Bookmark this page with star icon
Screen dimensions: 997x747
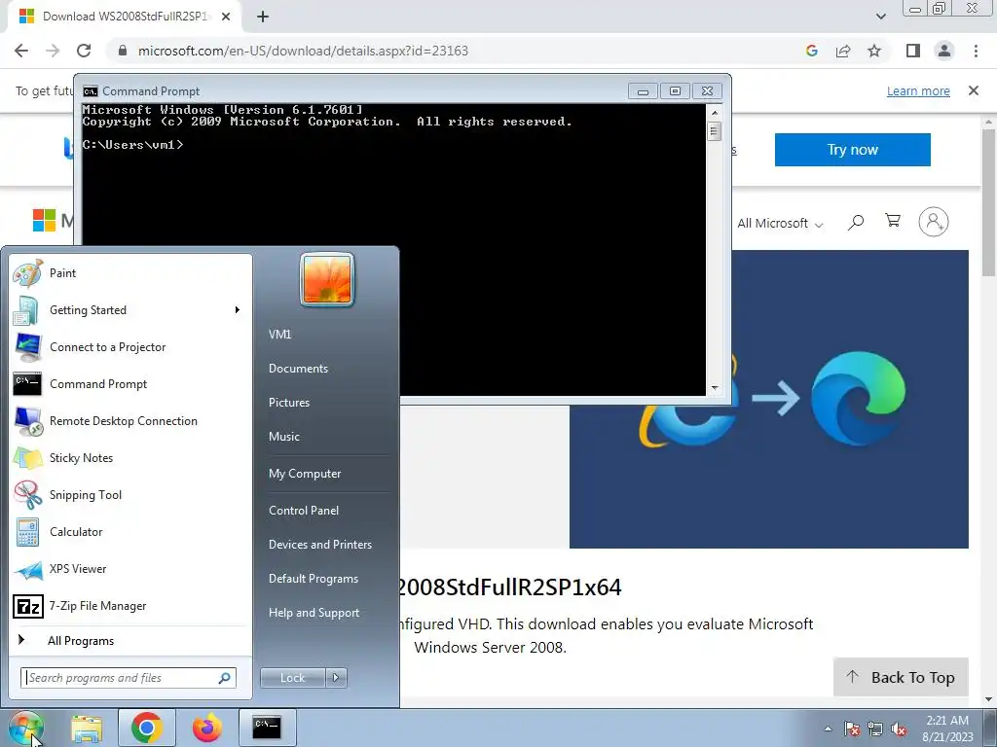point(874,51)
